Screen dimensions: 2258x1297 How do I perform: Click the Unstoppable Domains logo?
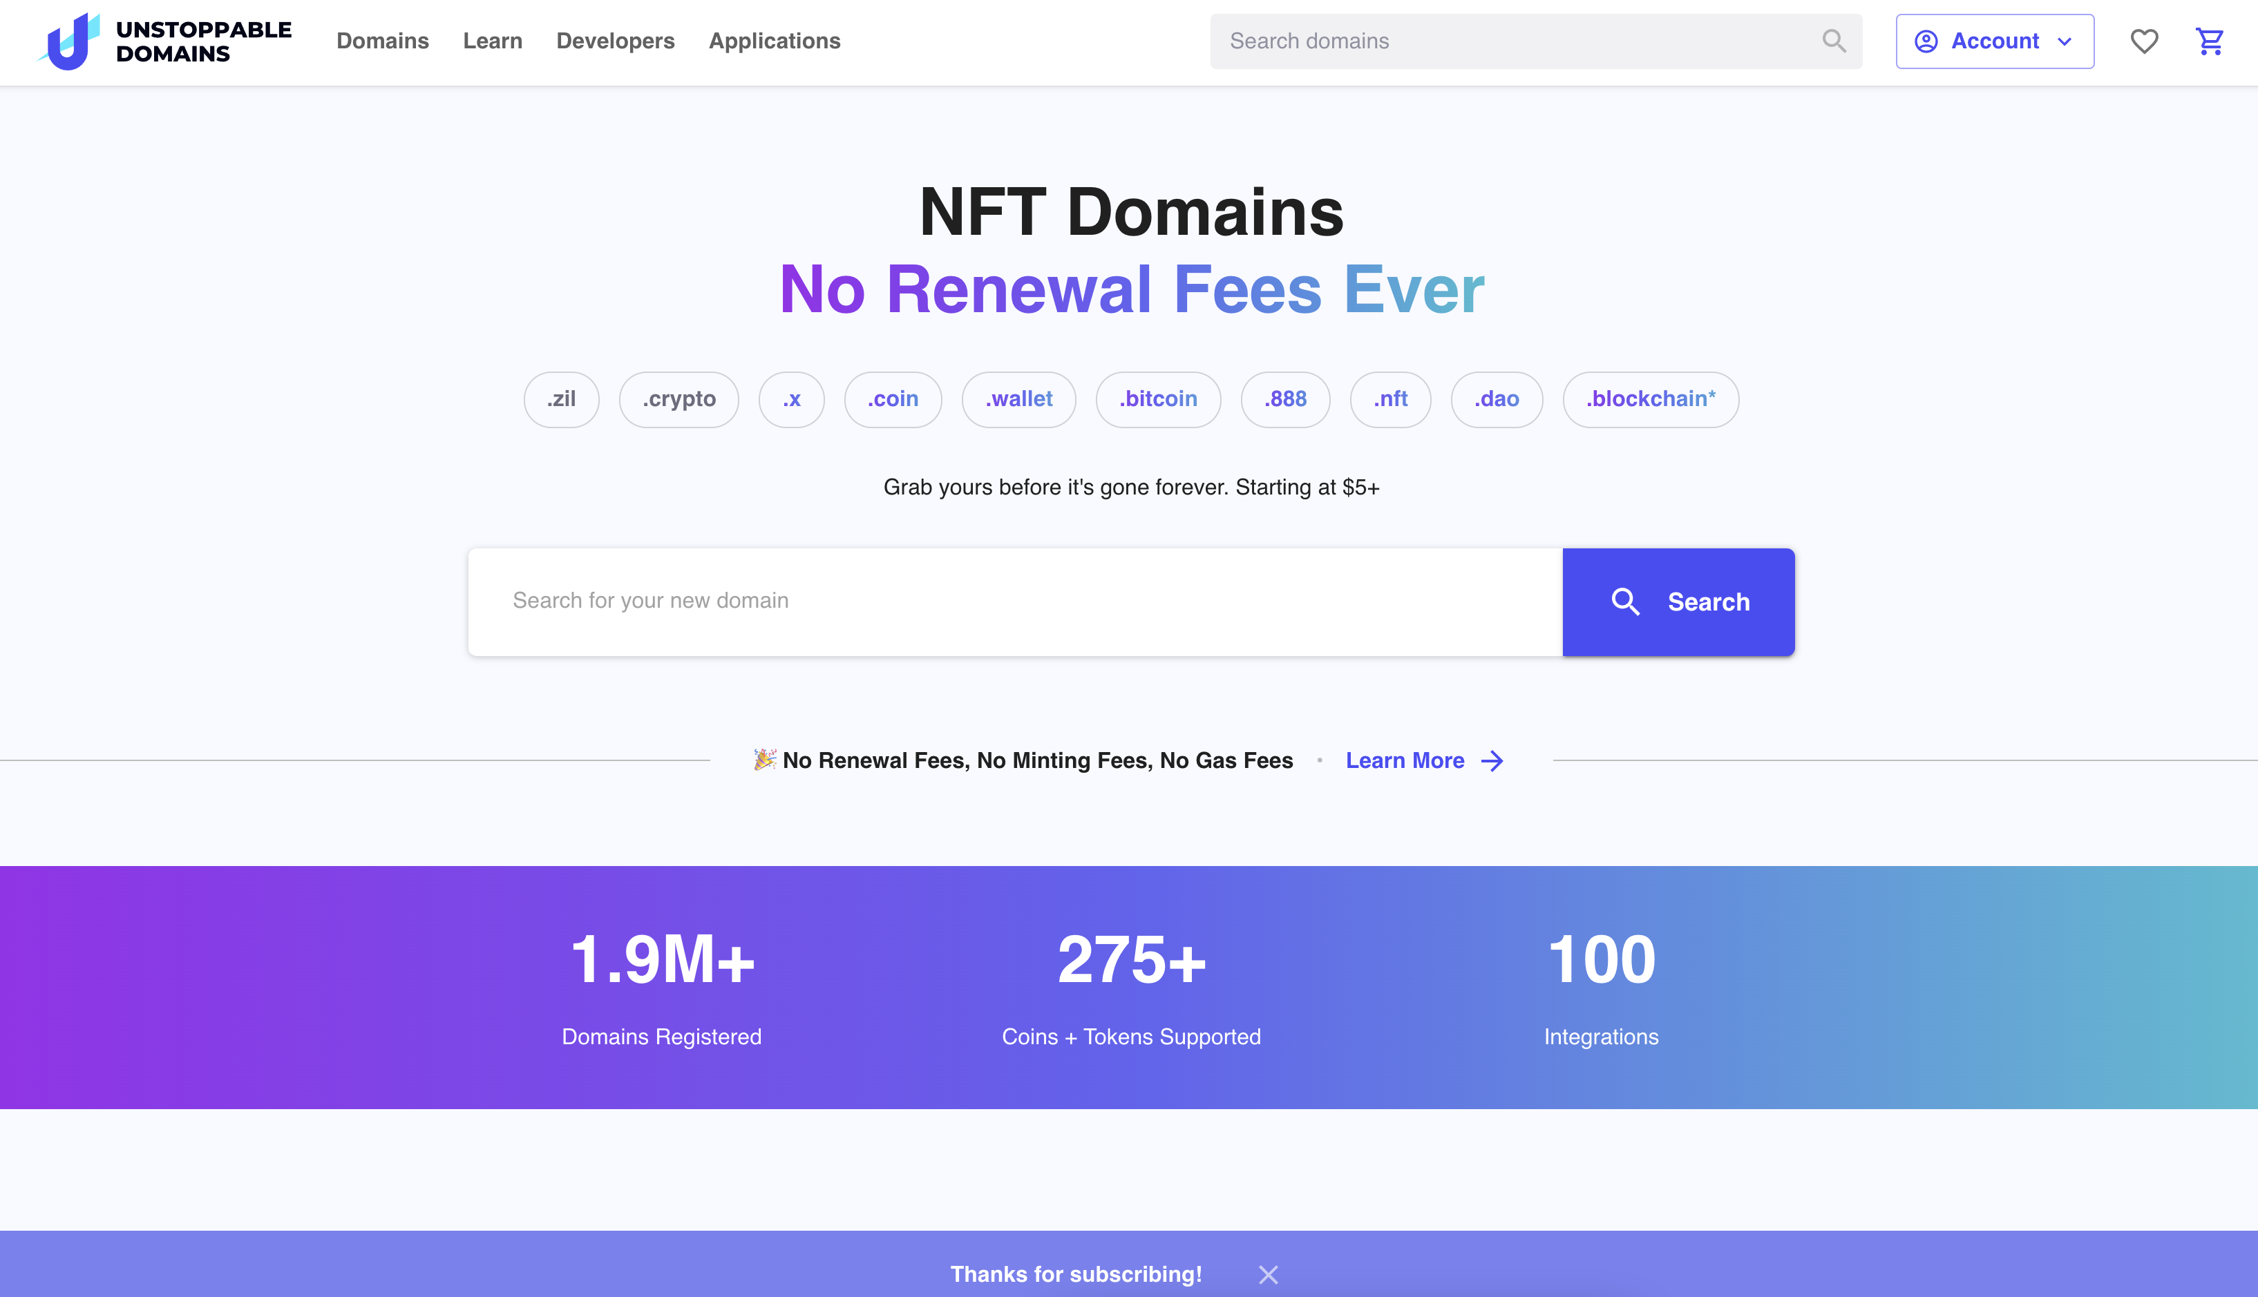coord(164,41)
